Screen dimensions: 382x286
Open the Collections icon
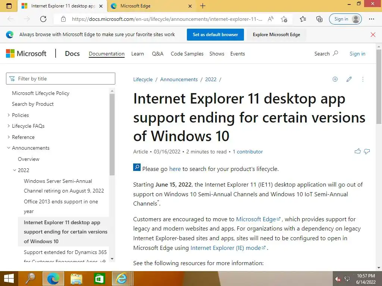(x=319, y=19)
